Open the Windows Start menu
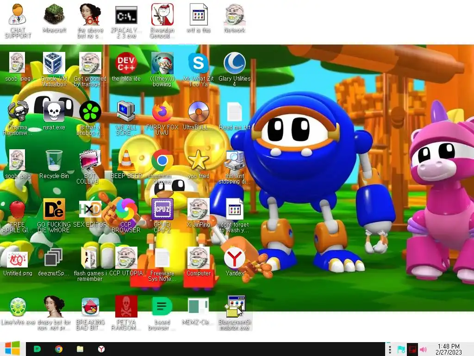 pos(12,349)
